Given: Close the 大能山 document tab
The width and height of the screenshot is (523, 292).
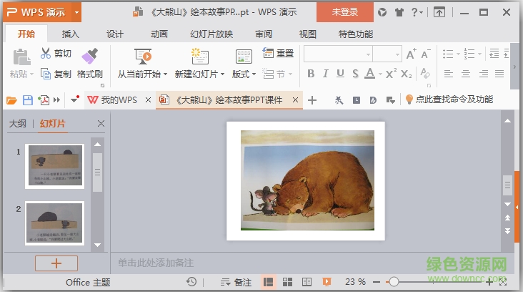Looking at the screenshot, I should (x=295, y=100).
